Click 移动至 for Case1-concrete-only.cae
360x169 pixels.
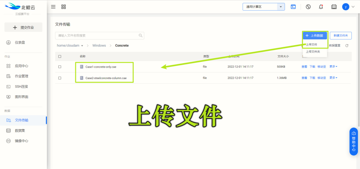coord(322,66)
